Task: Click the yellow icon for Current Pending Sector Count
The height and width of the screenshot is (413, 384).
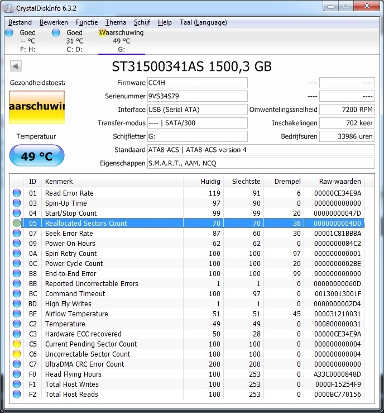Action: pyautogui.click(x=17, y=344)
